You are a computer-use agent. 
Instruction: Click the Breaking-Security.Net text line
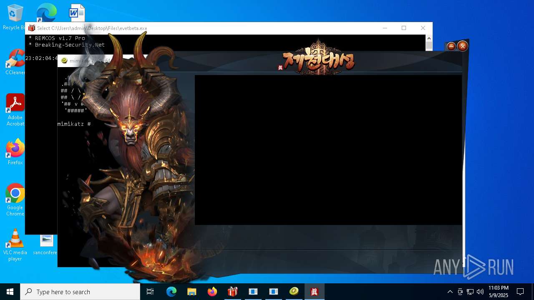click(x=67, y=45)
